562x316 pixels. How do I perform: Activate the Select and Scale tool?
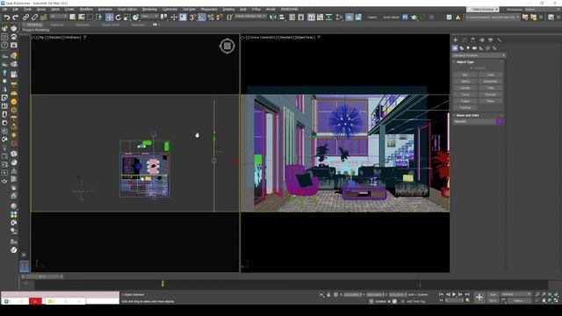pos(126,17)
